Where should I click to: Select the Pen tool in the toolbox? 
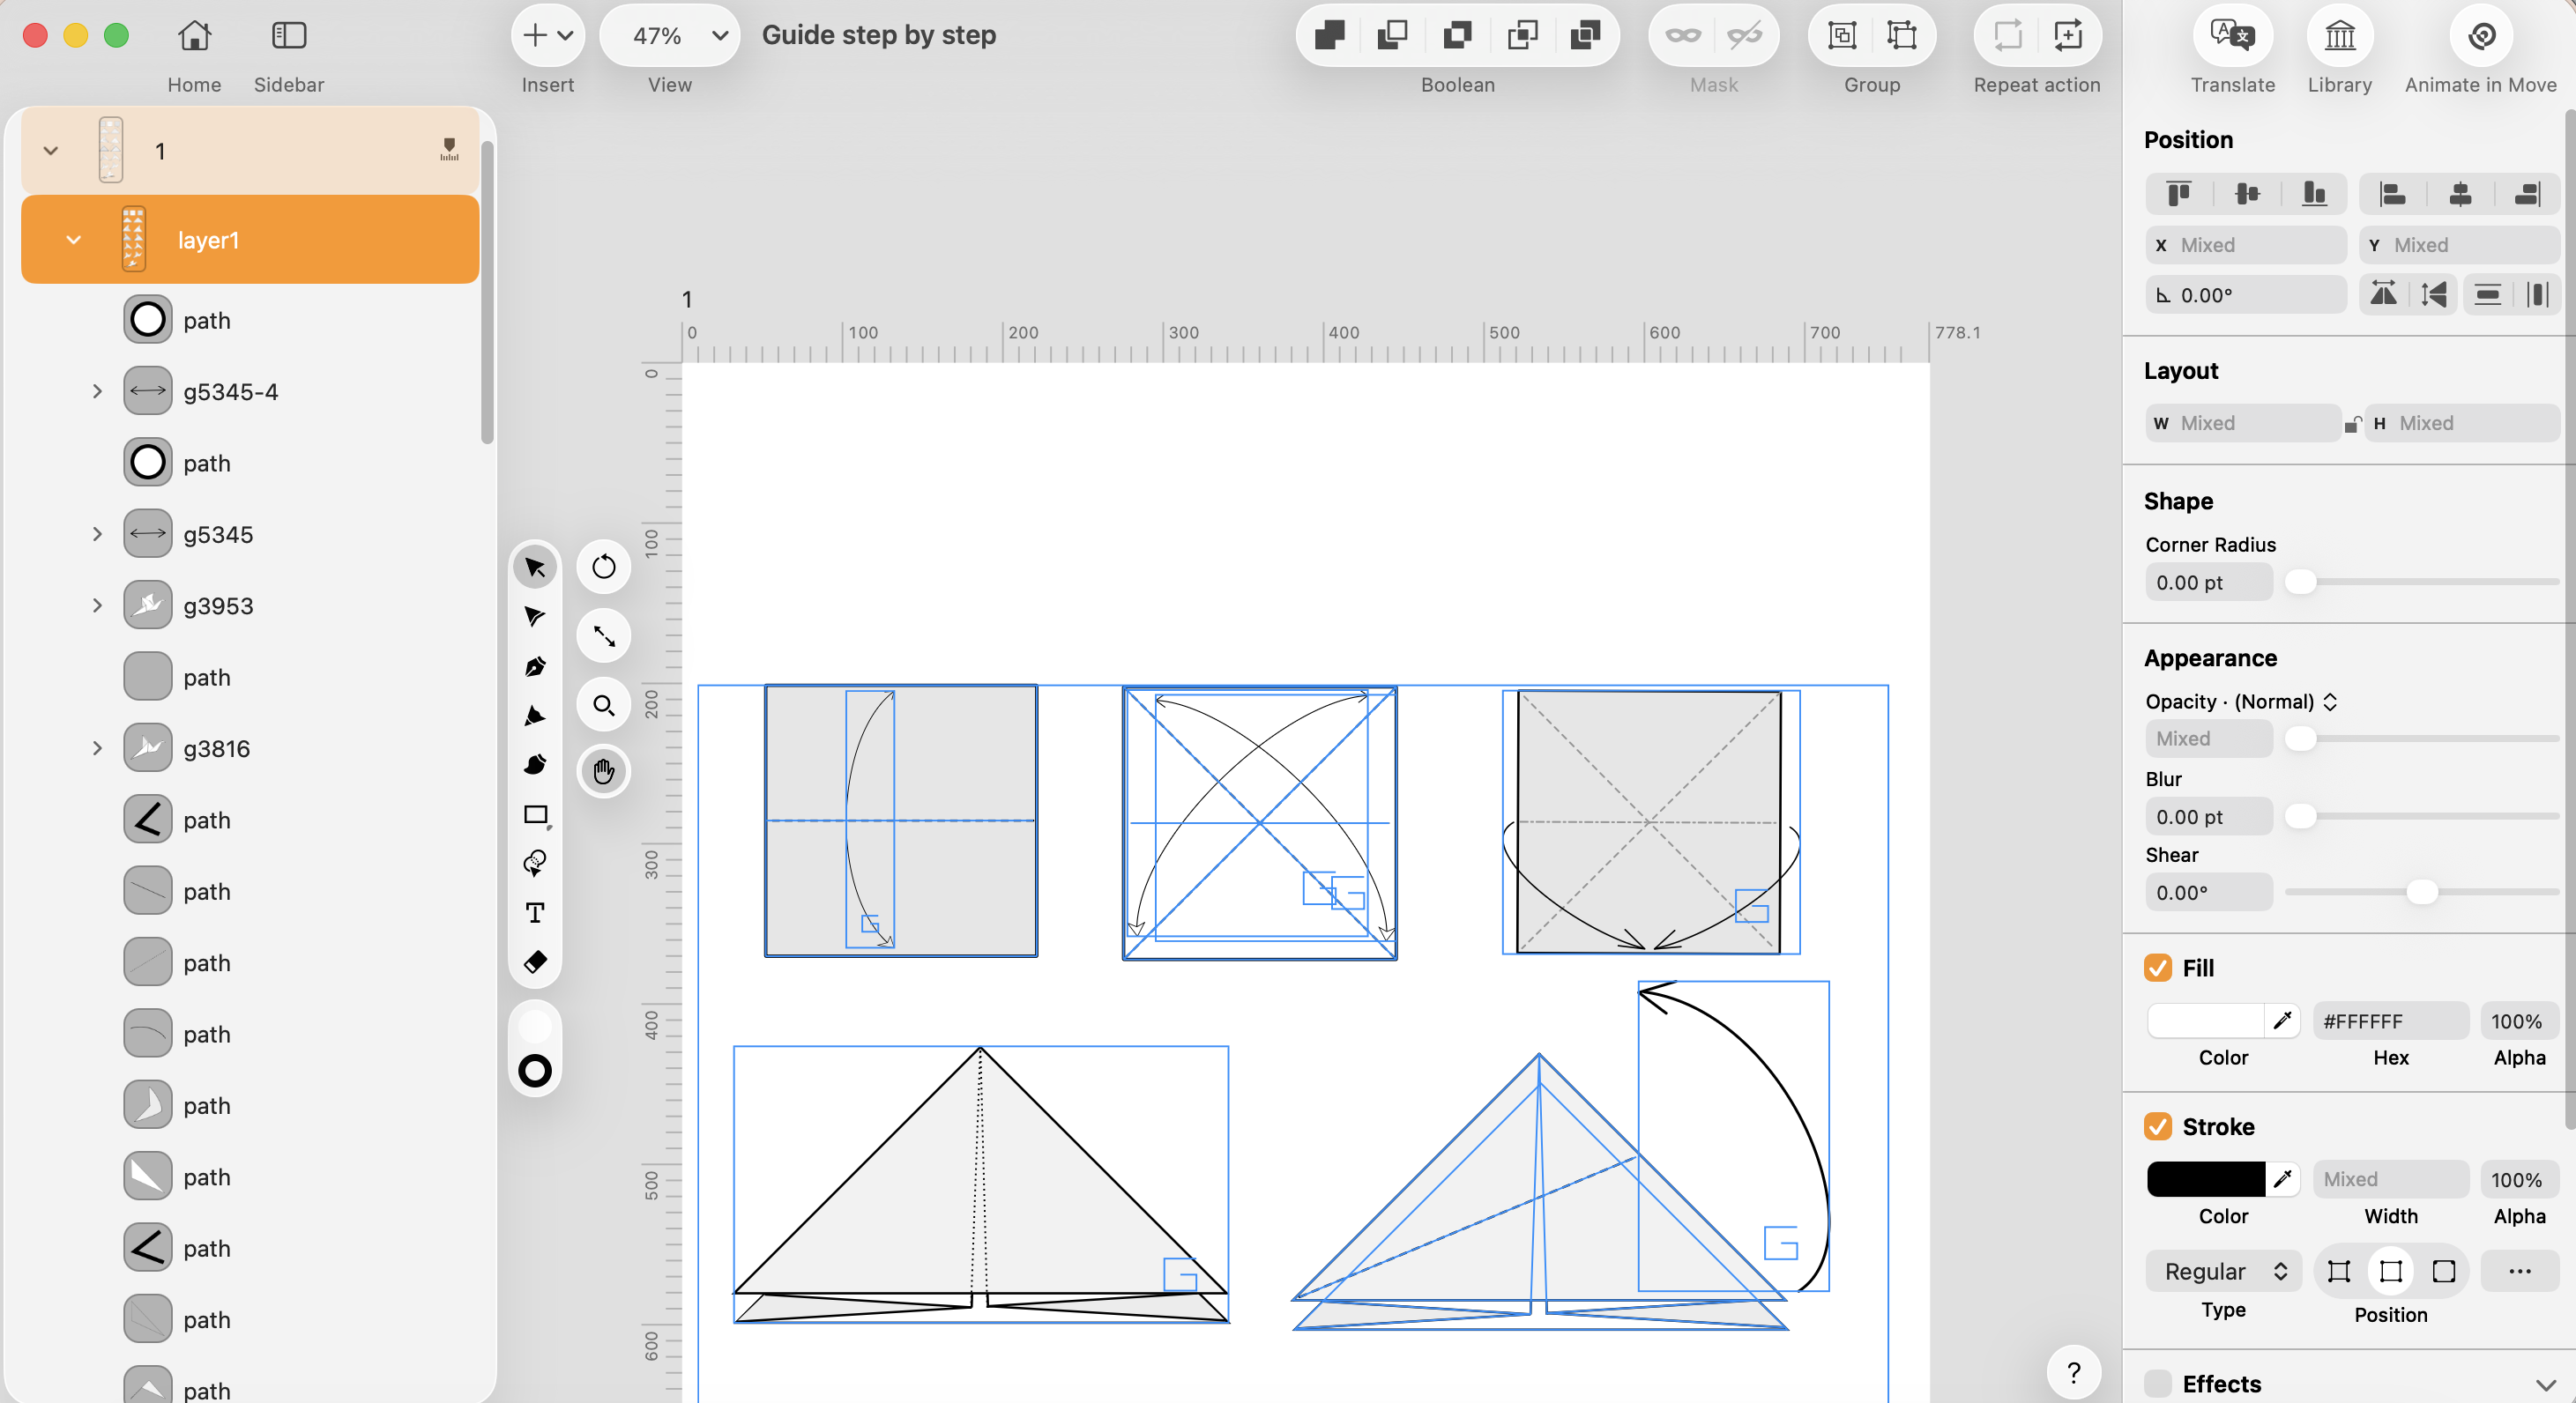(x=535, y=666)
